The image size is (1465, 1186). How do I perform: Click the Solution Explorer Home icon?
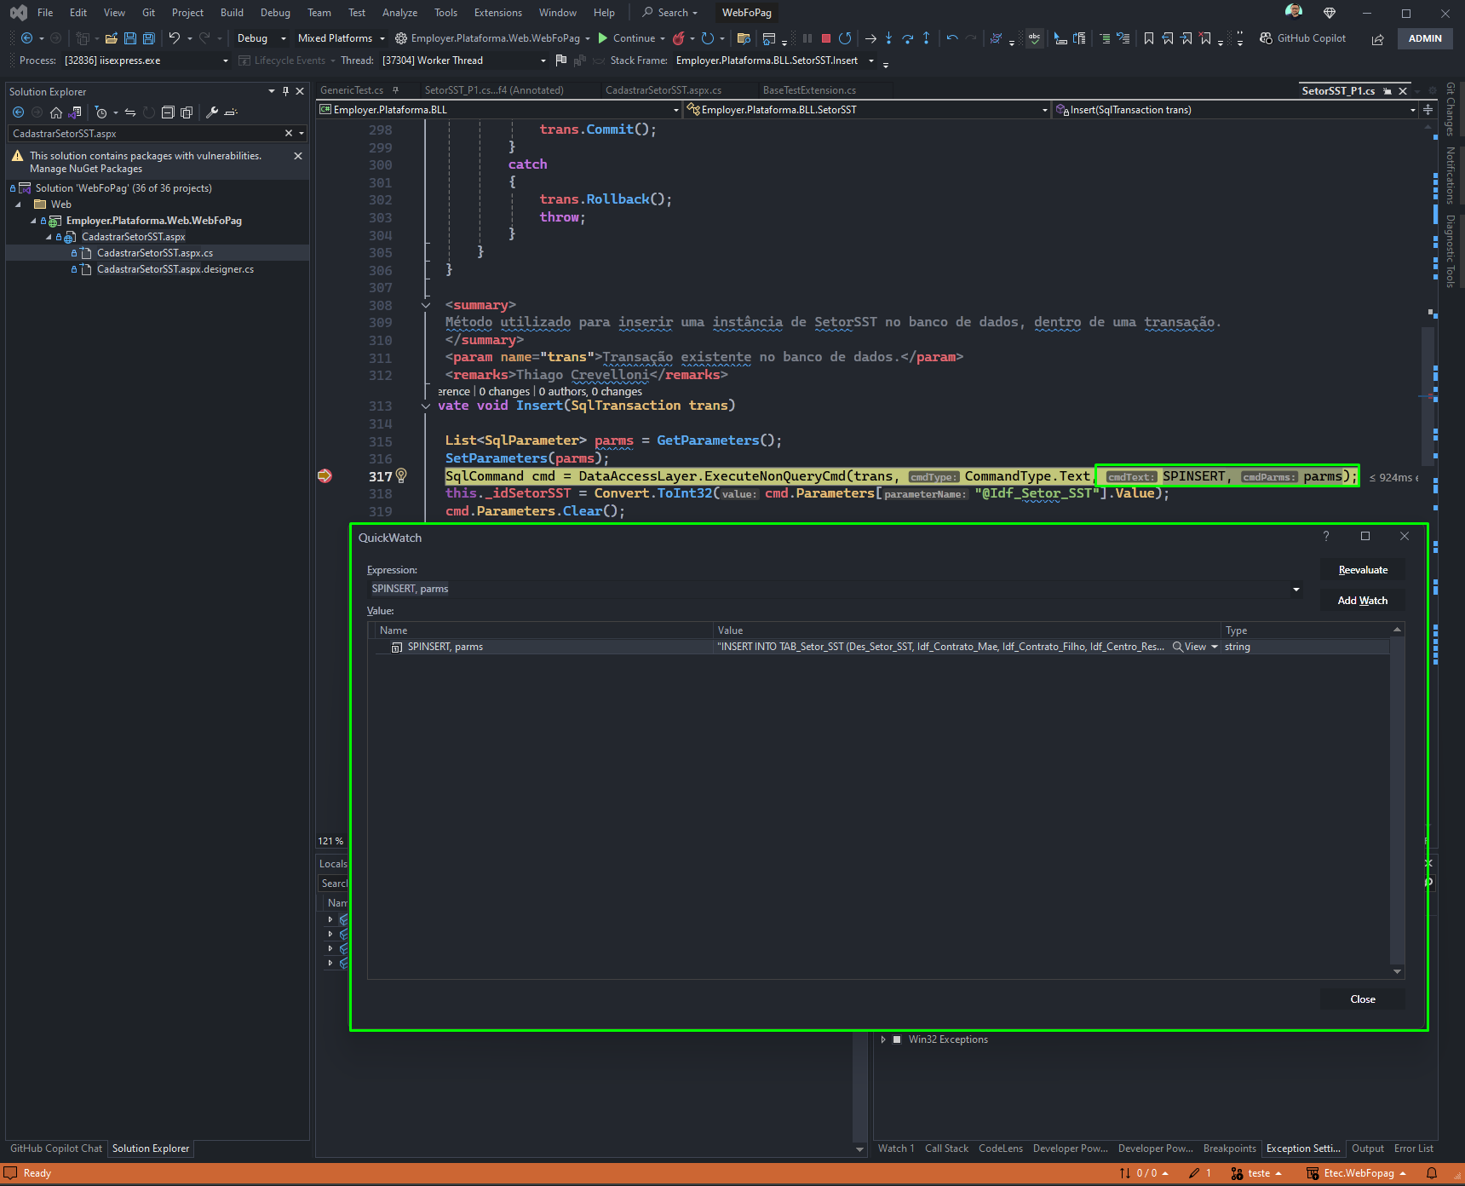(x=56, y=112)
